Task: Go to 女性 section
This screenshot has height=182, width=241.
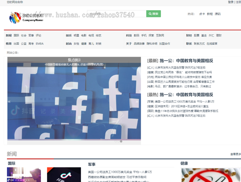Action: point(76,44)
